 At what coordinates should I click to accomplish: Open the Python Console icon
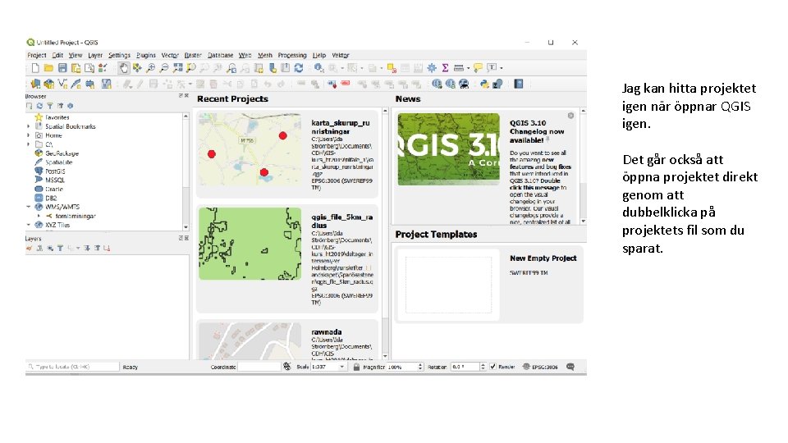click(484, 84)
